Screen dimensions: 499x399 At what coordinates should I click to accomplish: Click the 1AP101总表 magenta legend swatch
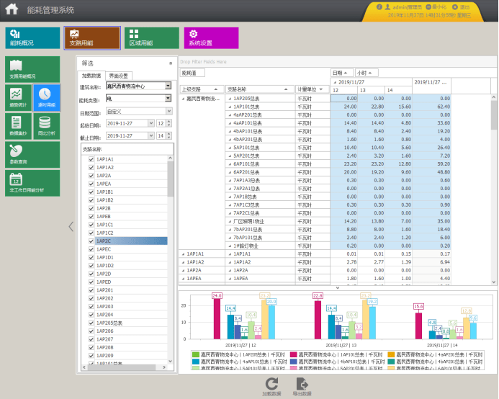pos(293,354)
